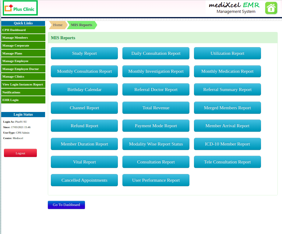Click the Plus Clinic logo
282x234 pixels.
click(20, 8)
